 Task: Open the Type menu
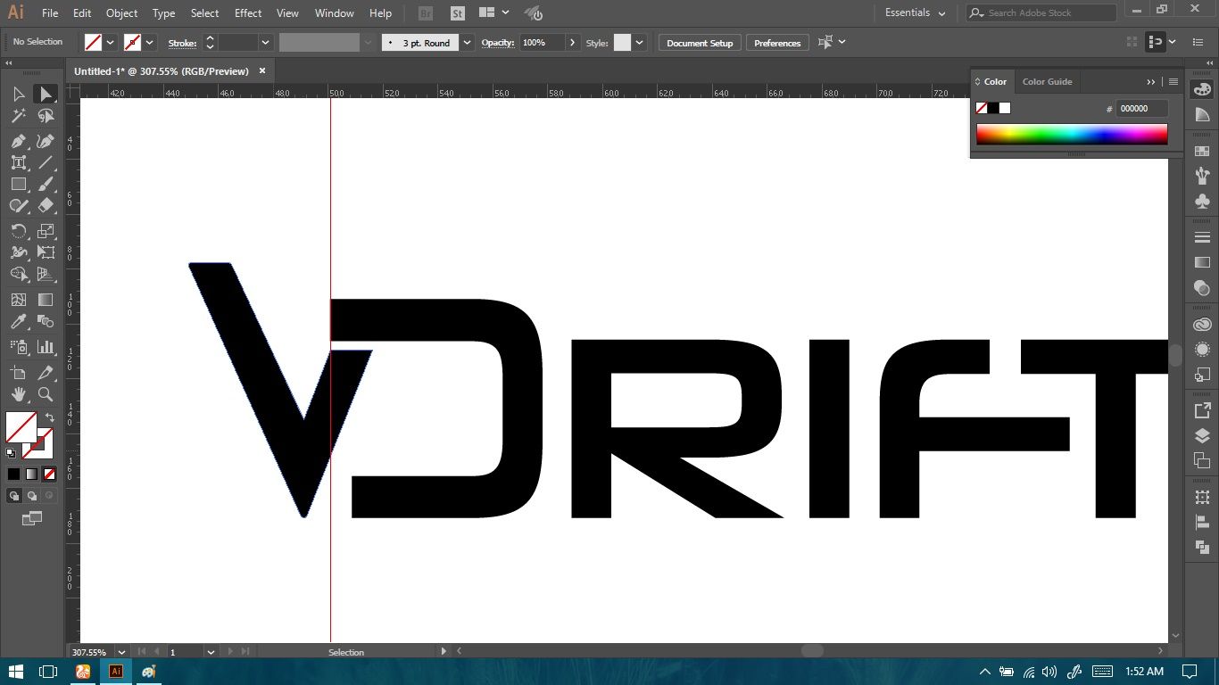163,13
